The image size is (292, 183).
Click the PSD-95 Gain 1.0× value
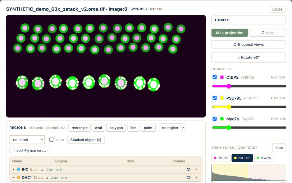click(278, 98)
